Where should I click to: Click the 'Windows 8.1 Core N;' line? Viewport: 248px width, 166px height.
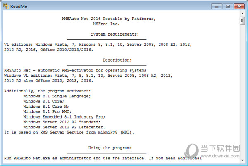pos(46,107)
